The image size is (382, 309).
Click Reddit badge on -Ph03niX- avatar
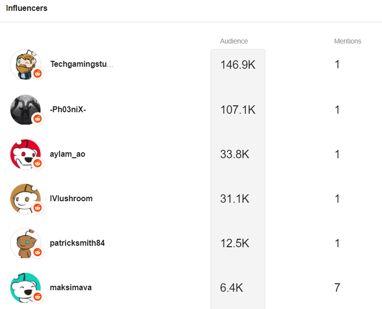coord(38,119)
